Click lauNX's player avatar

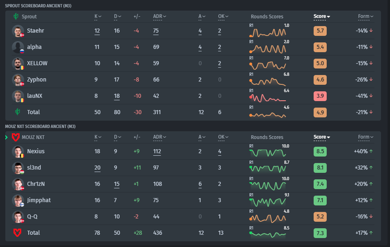pyautogui.click(x=18, y=96)
